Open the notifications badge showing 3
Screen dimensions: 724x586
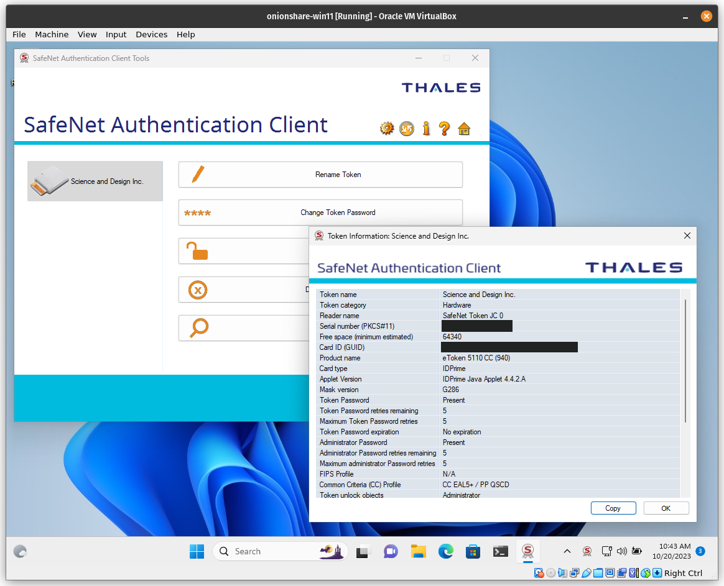point(700,551)
